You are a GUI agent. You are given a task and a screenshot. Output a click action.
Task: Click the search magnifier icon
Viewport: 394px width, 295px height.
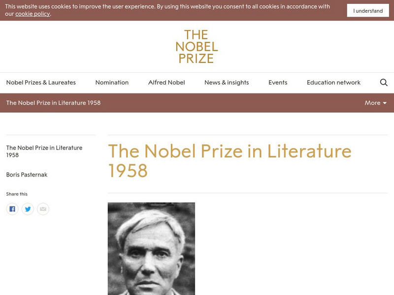click(384, 83)
